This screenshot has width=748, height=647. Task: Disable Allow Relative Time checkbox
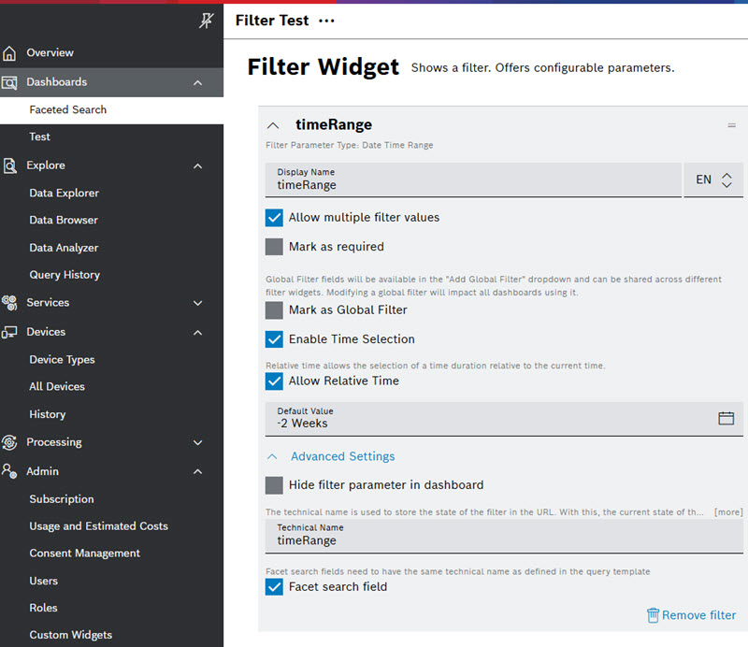tap(274, 381)
